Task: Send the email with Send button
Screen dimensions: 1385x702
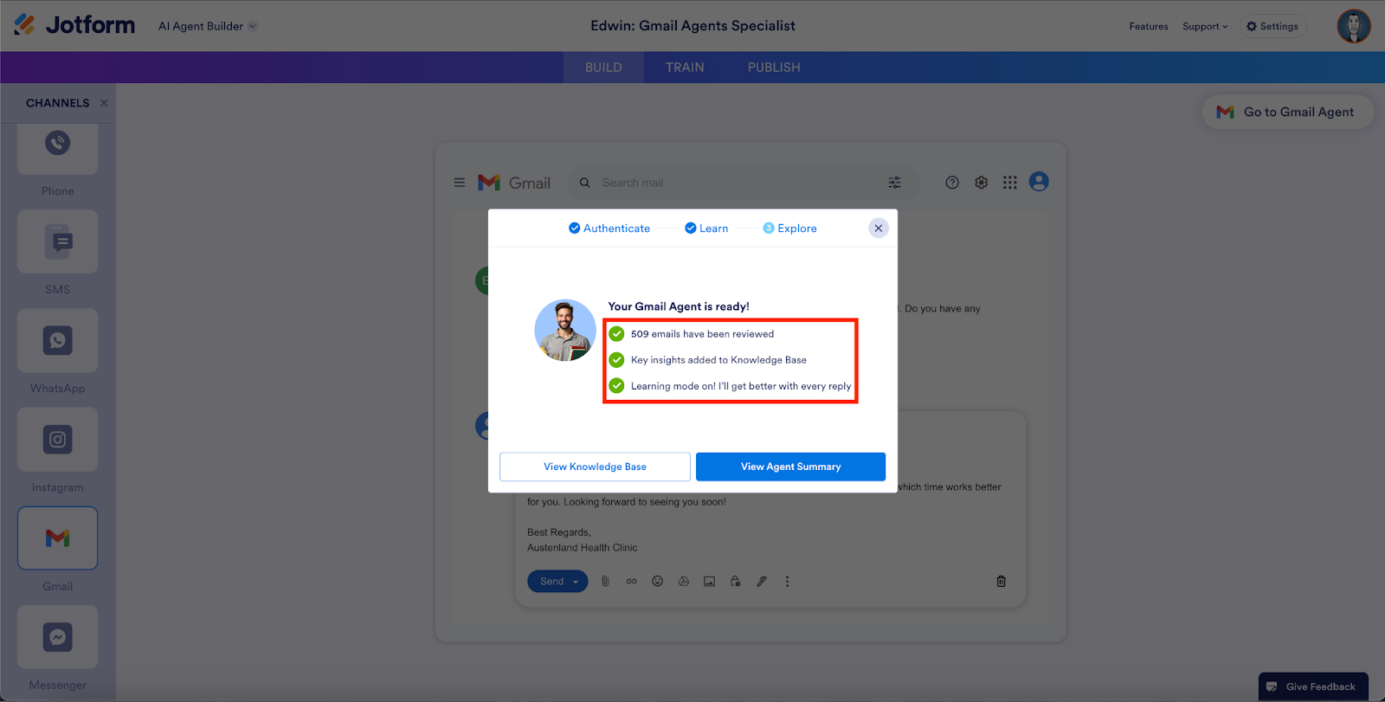Action: [551, 582]
